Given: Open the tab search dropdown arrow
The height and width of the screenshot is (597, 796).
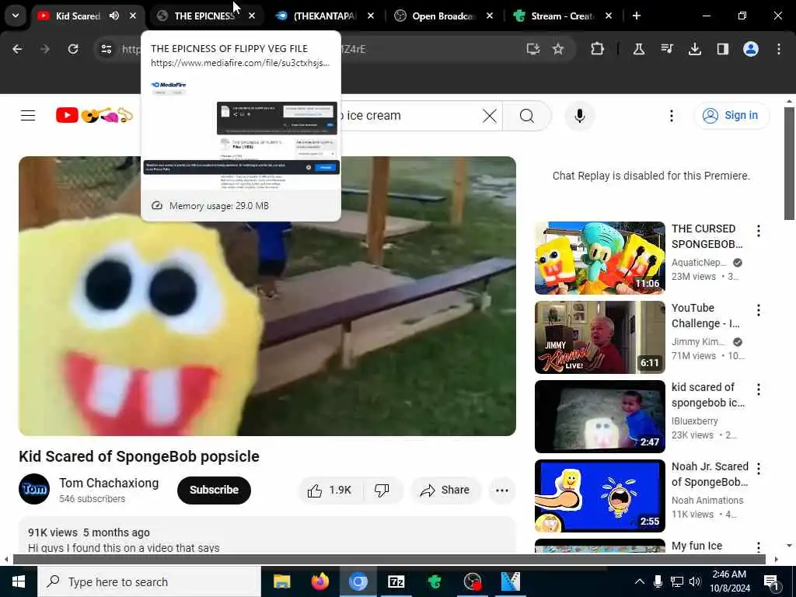Looking at the screenshot, I should point(16,16).
